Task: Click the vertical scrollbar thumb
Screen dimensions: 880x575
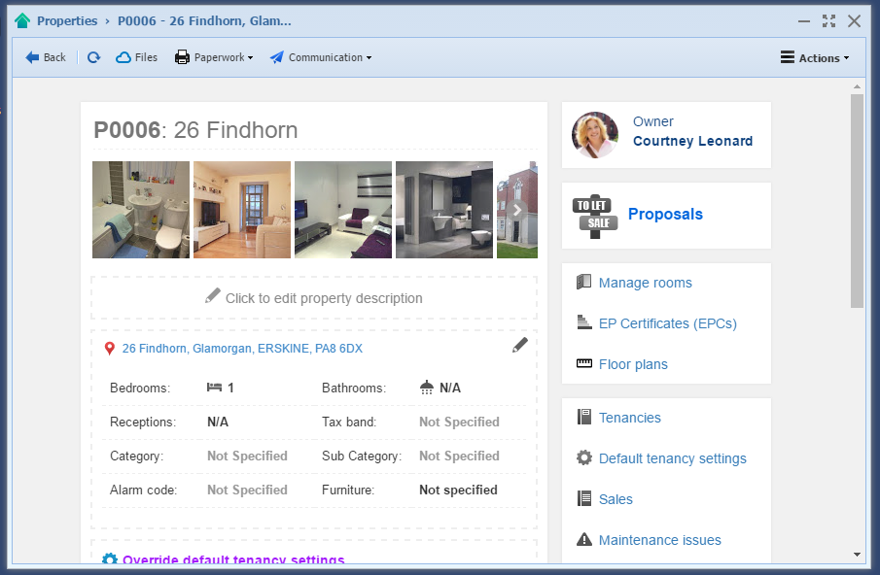Action: pyautogui.click(x=857, y=201)
